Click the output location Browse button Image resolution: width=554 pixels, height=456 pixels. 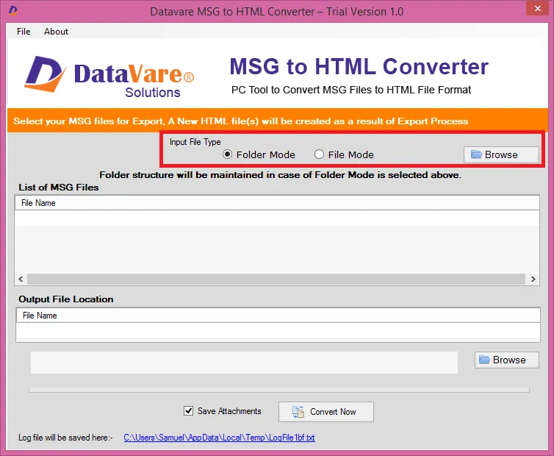tap(507, 360)
